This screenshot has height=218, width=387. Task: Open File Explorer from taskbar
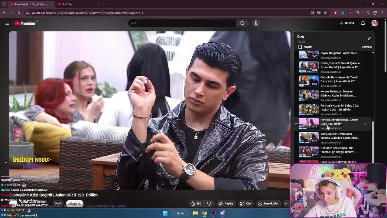tap(196, 213)
